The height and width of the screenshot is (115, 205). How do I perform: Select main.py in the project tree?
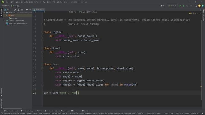point(13,18)
